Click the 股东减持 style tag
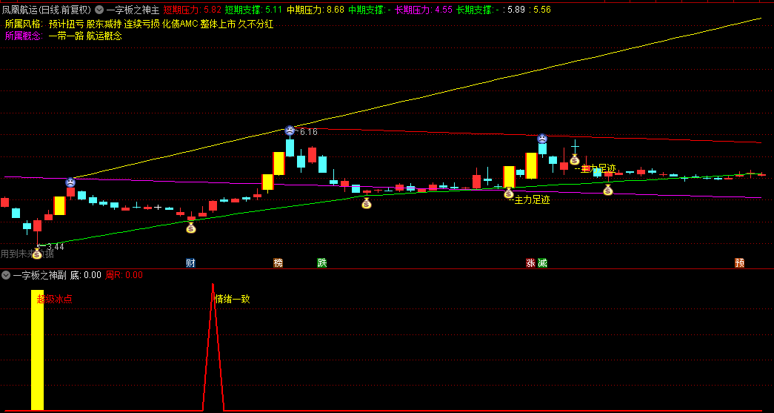774x413 pixels. coord(104,24)
